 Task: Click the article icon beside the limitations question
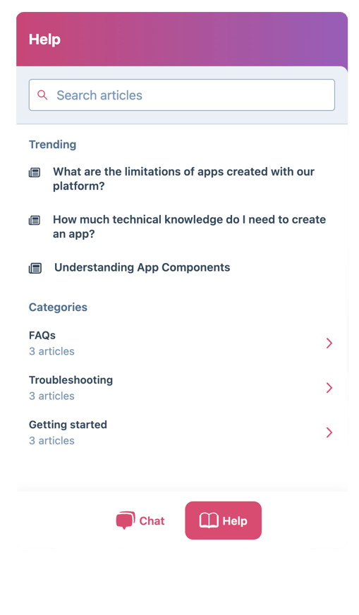pos(35,173)
